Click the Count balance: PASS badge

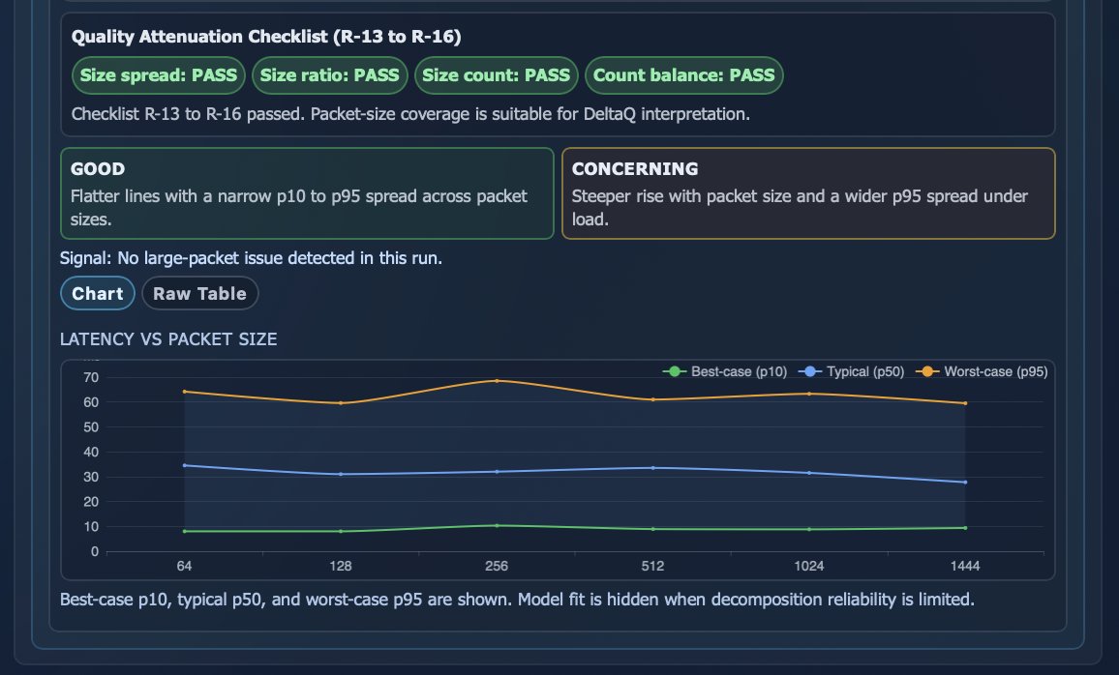coord(684,75)
